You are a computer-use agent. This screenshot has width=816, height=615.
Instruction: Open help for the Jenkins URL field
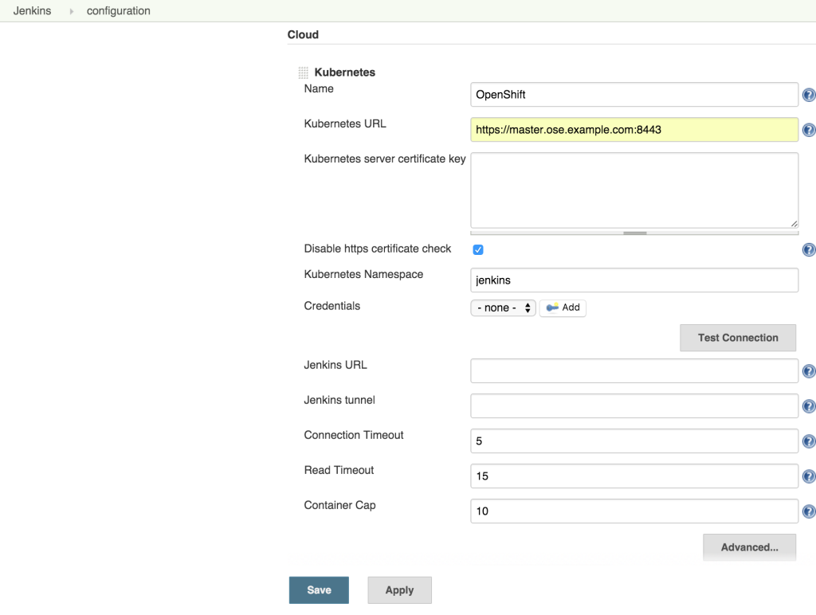click(809, 370)
